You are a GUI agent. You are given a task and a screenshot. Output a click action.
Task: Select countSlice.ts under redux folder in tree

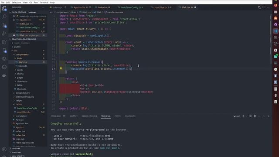[24, 112]
